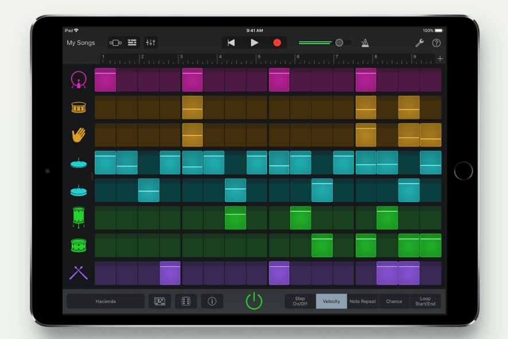The height and width of the screenshot is (339, 508).
Task: Open My Songs browser
Action: 81,43
